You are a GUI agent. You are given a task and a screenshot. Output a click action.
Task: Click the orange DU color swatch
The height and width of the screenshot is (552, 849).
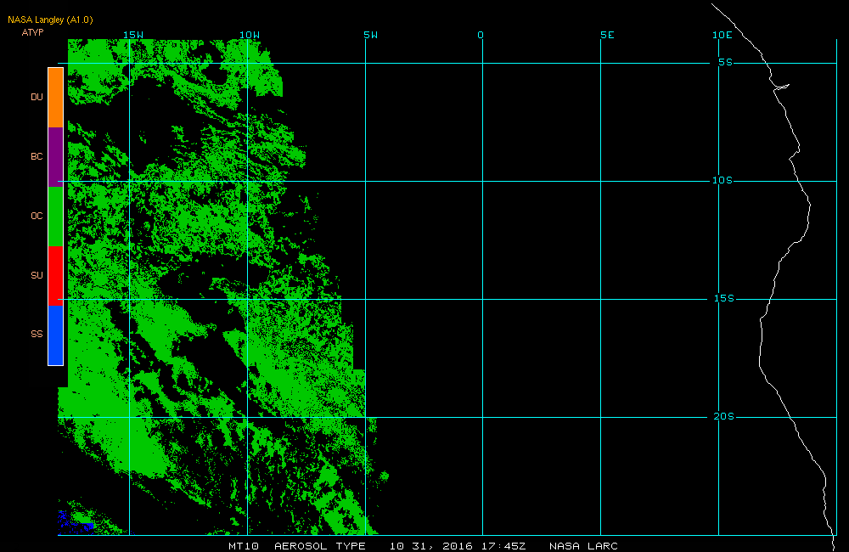(x=55, y=98)
